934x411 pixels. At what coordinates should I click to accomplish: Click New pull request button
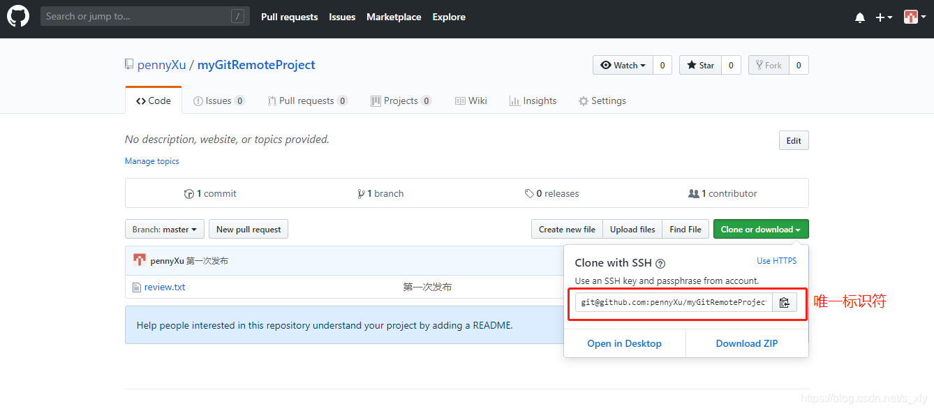point(249,229)
